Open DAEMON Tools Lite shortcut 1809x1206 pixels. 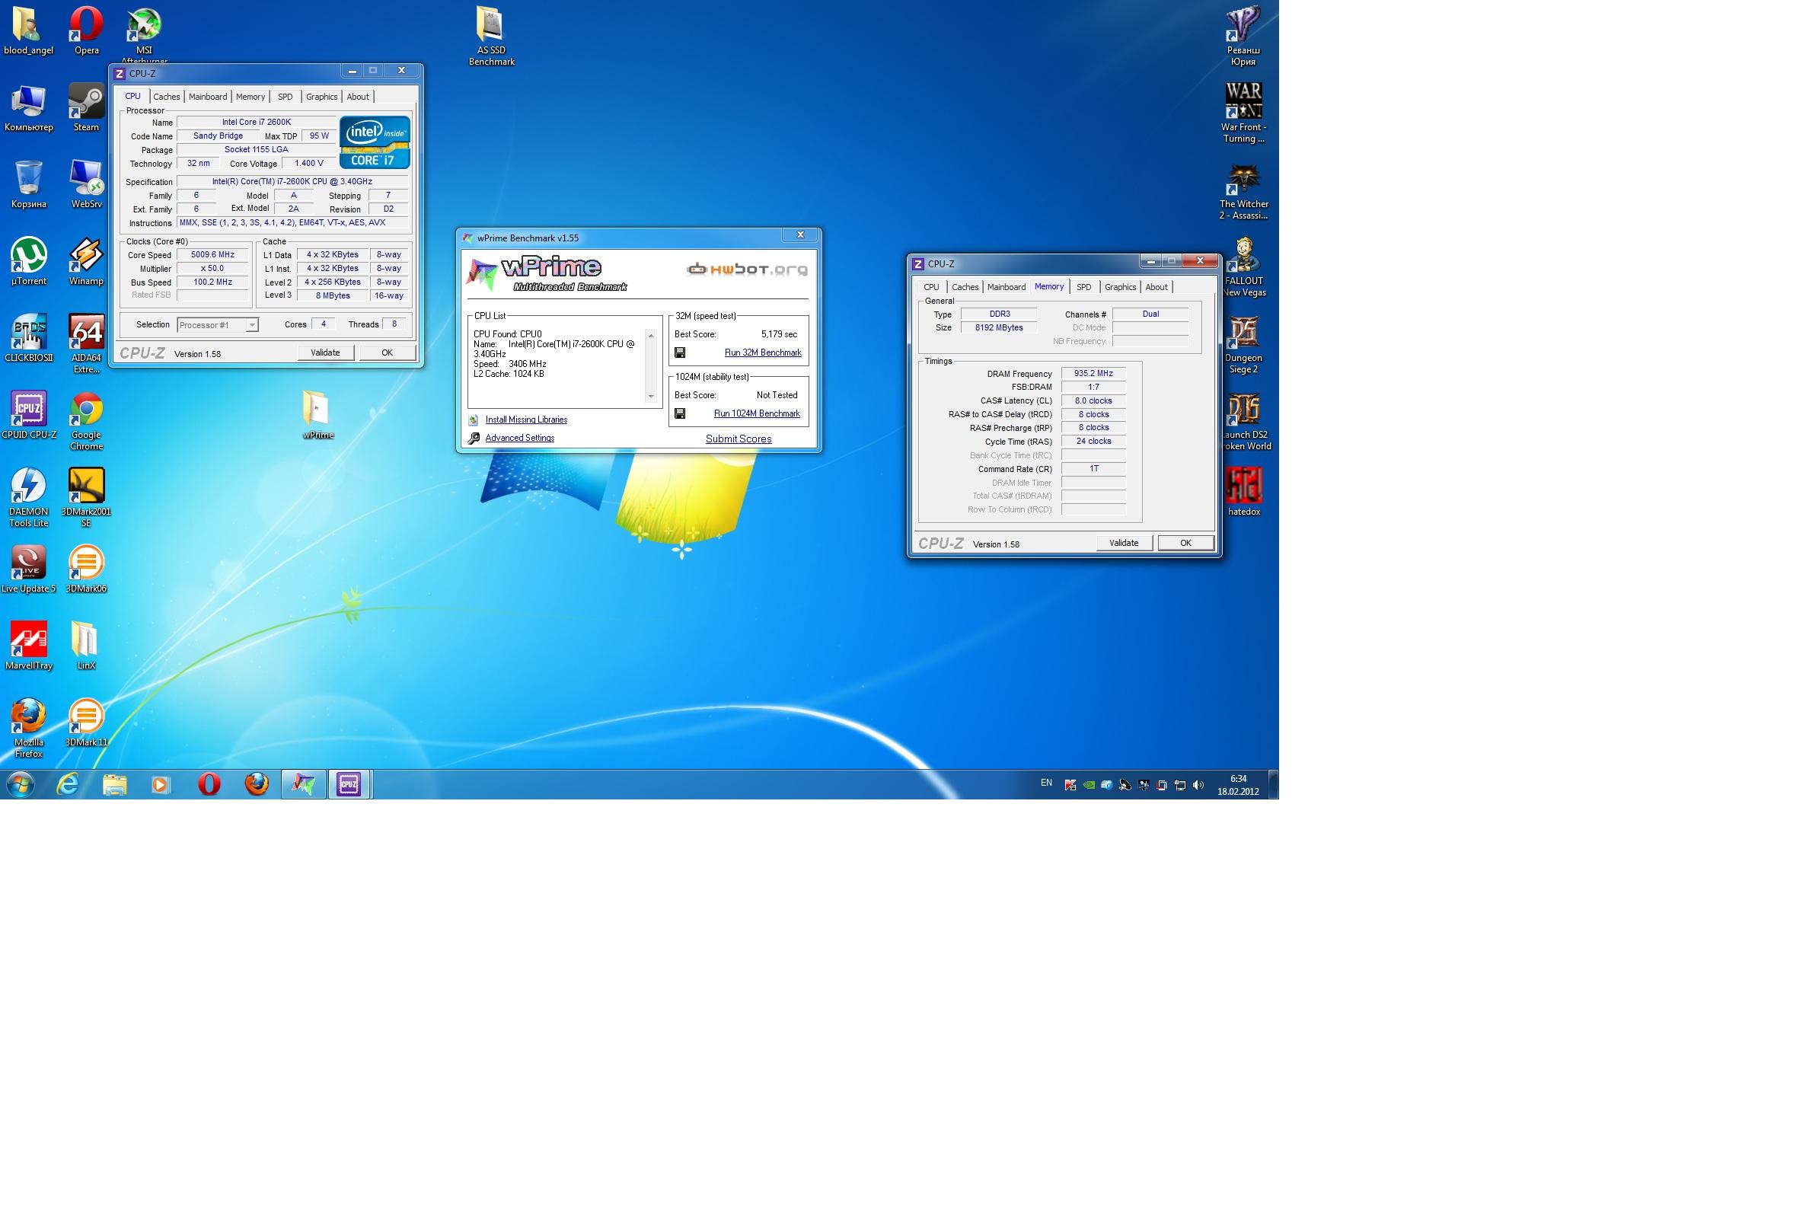(28, 497)
